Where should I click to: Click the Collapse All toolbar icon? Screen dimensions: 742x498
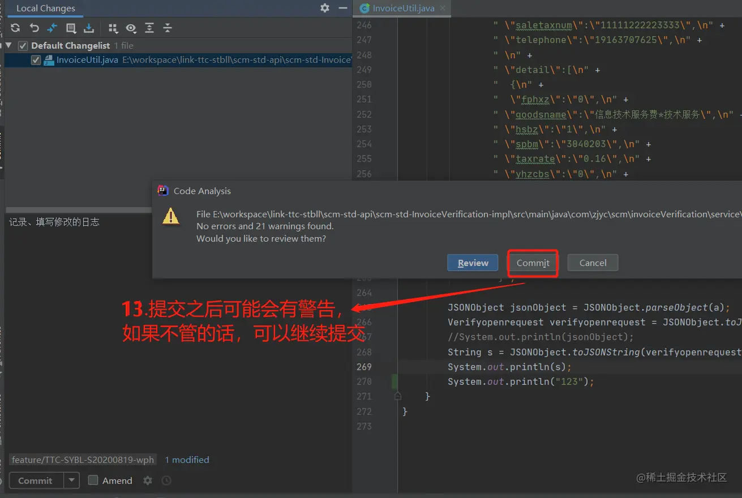click(x=168, y=28)
